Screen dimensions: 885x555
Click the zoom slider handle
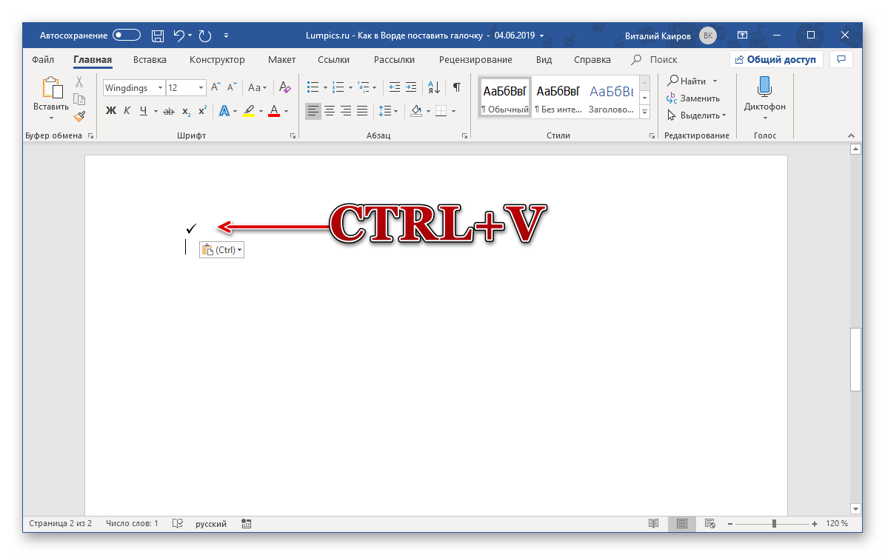click(775, 523)
